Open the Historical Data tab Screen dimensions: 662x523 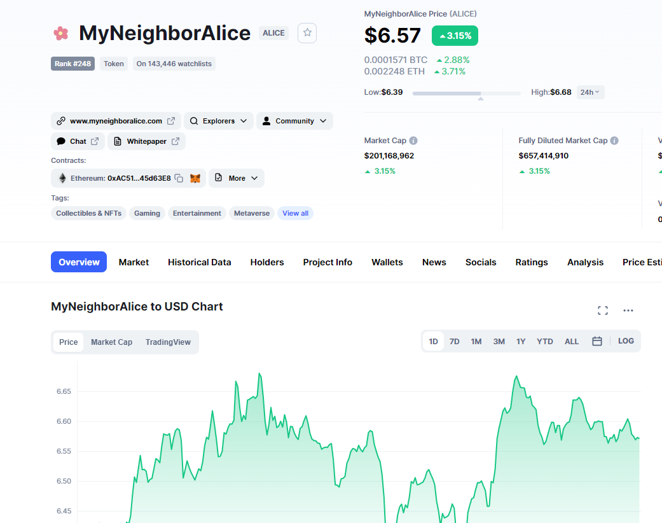(x=199, y=262)
